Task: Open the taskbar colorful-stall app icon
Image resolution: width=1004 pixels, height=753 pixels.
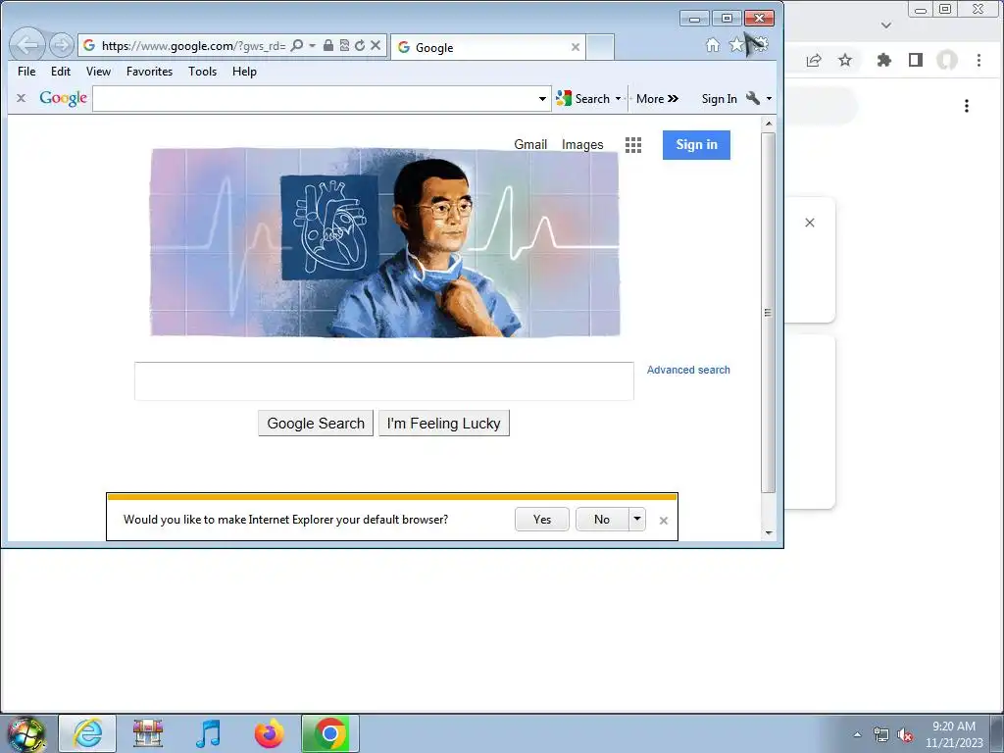Action: point(148,733)
